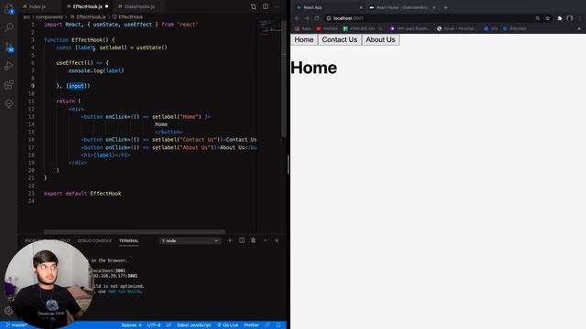Open the browser menu three dots
Screen dimensions: 586x329
(x=580, y=18)
